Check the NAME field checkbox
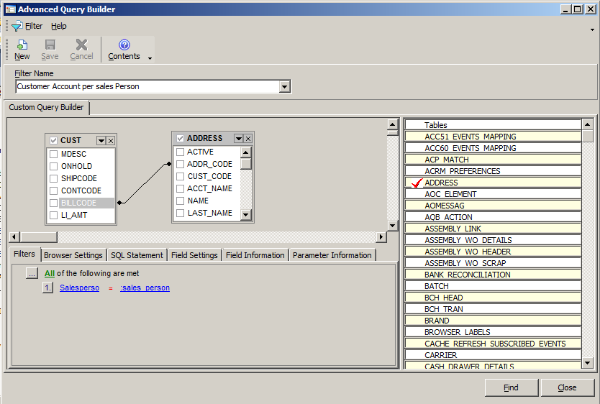 [181, 201]
